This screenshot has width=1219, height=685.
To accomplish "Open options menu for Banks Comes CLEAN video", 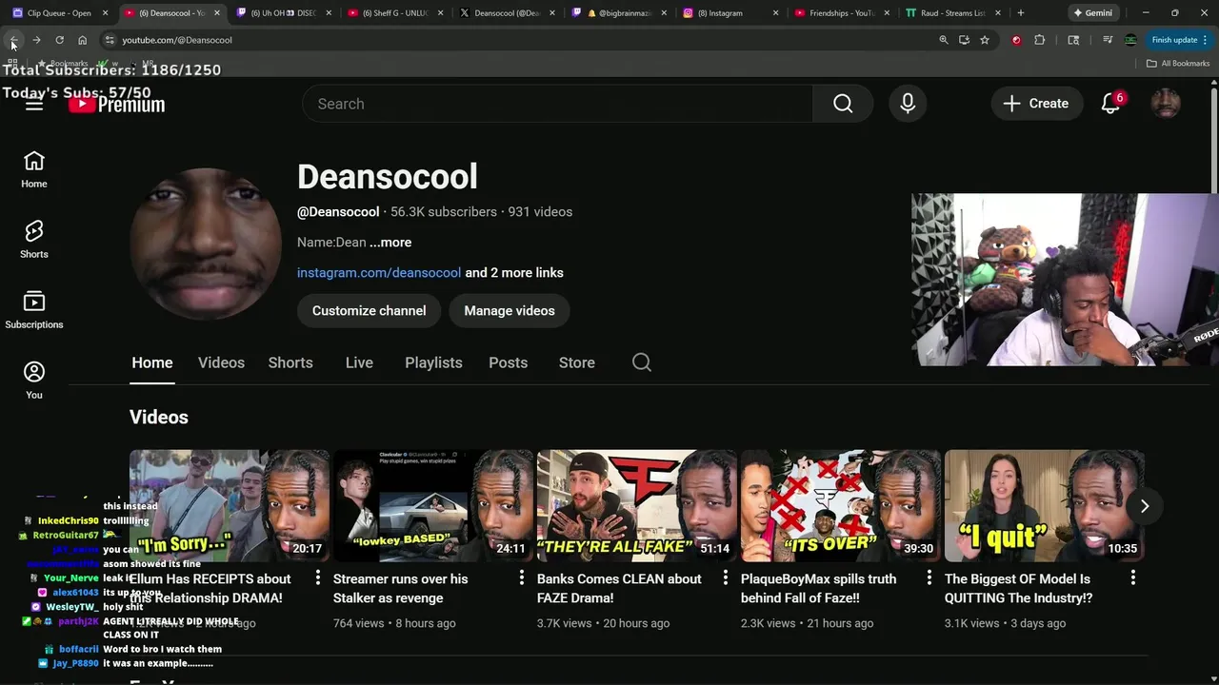I will click(x=725, y=577).
